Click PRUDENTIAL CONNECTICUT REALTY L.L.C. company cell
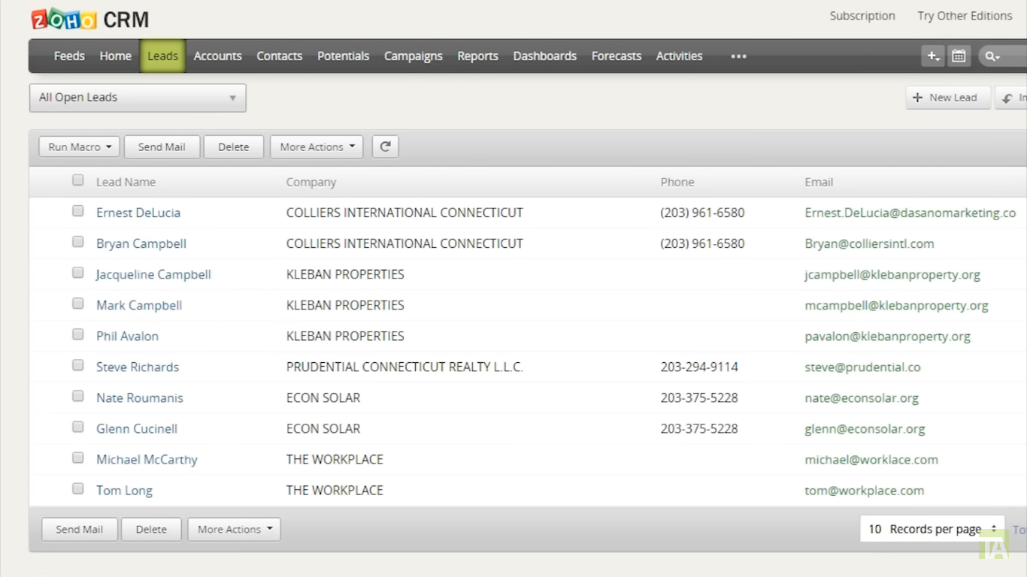The width and height of the screenshot is (1027, 577). tap(404, 367)
